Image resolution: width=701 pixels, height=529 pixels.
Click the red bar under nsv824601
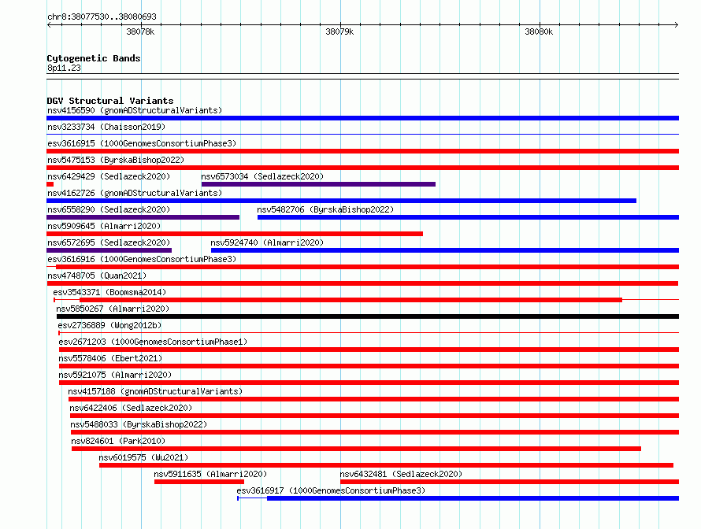356,449
